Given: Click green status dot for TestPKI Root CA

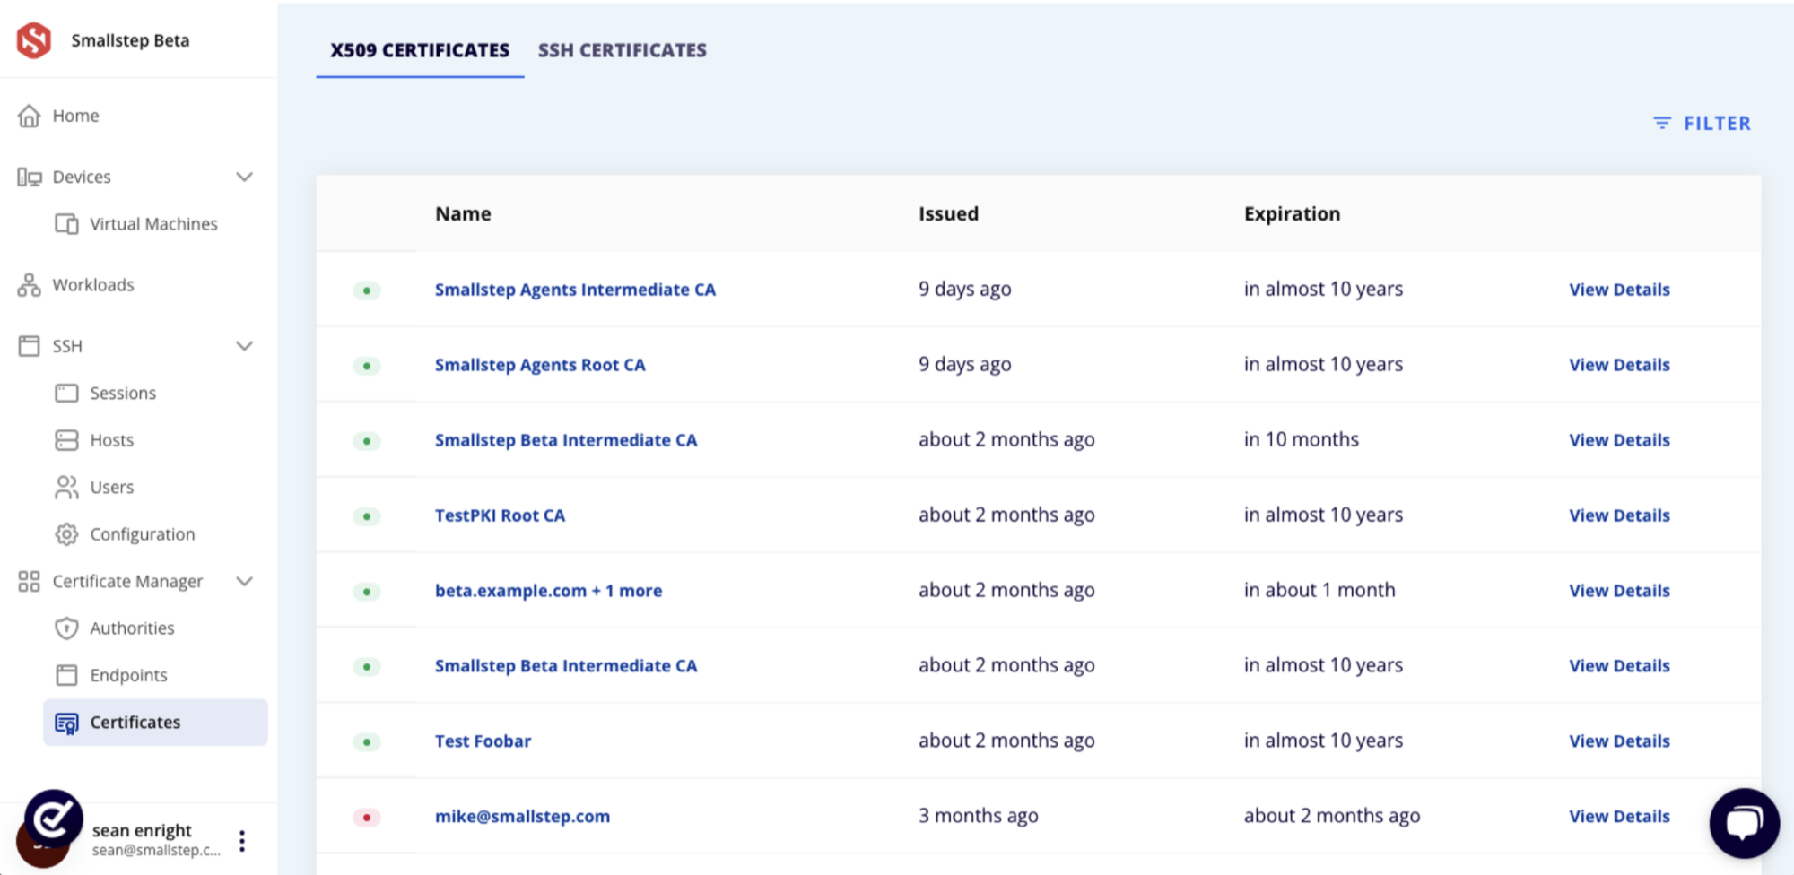Looking at the screenshot, I should click(367, 516).
